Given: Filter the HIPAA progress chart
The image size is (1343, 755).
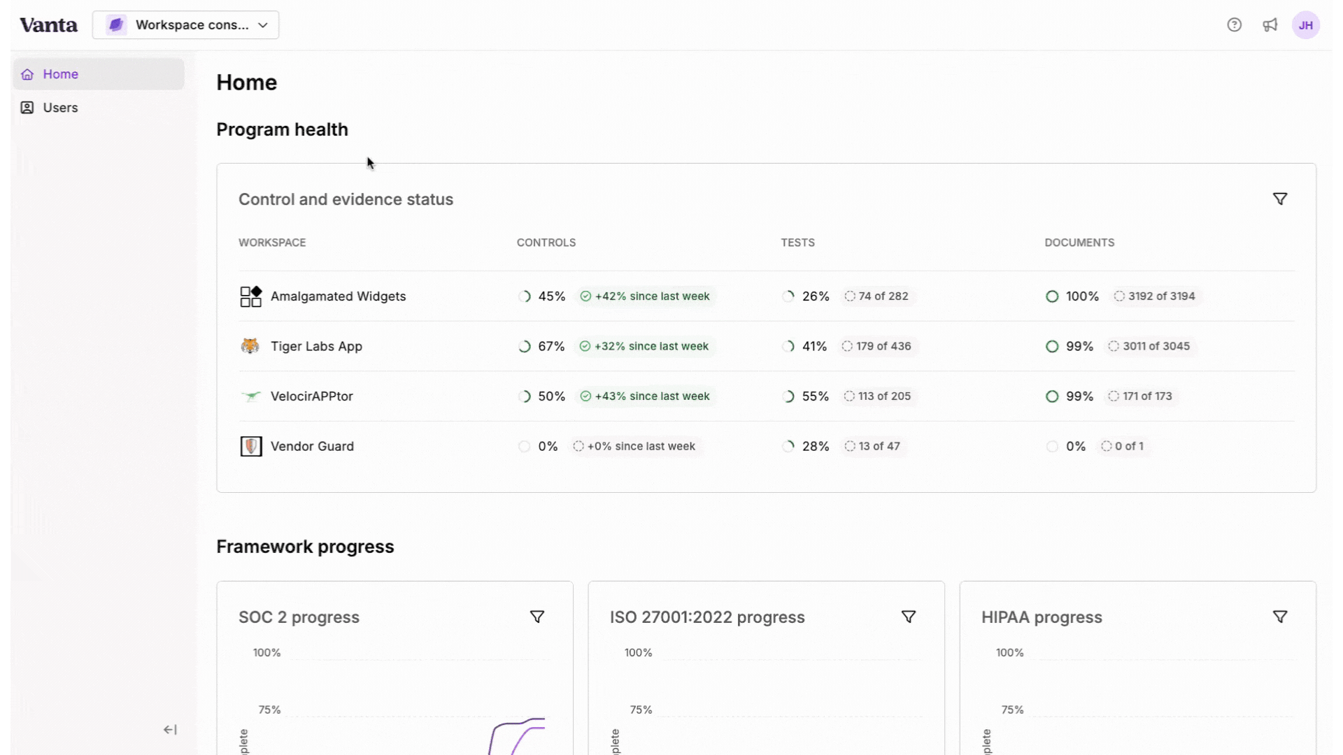Looking at the screenshot, I should [1280, 617].
